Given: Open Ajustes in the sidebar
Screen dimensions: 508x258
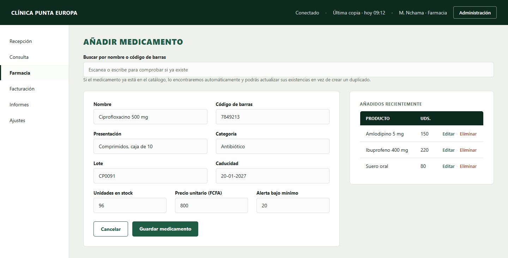Looking at the screenshot, I should pos(35,120).
